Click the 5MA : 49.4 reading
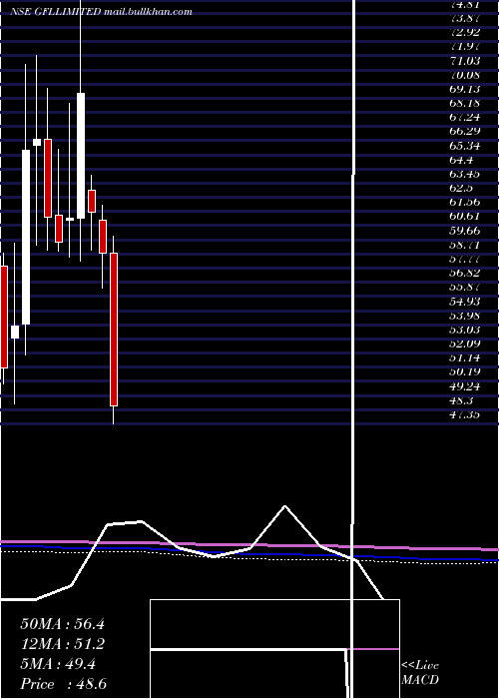This screenshot has height=699, width=499. tap(58, 664)
